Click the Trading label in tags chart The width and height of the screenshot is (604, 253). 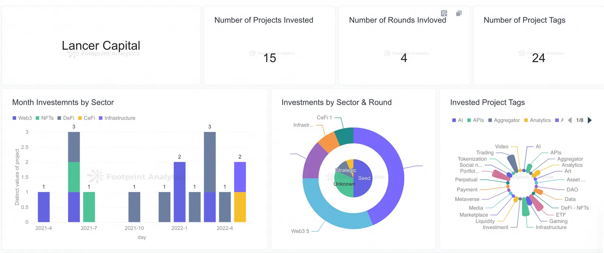(x=485, y=153)
